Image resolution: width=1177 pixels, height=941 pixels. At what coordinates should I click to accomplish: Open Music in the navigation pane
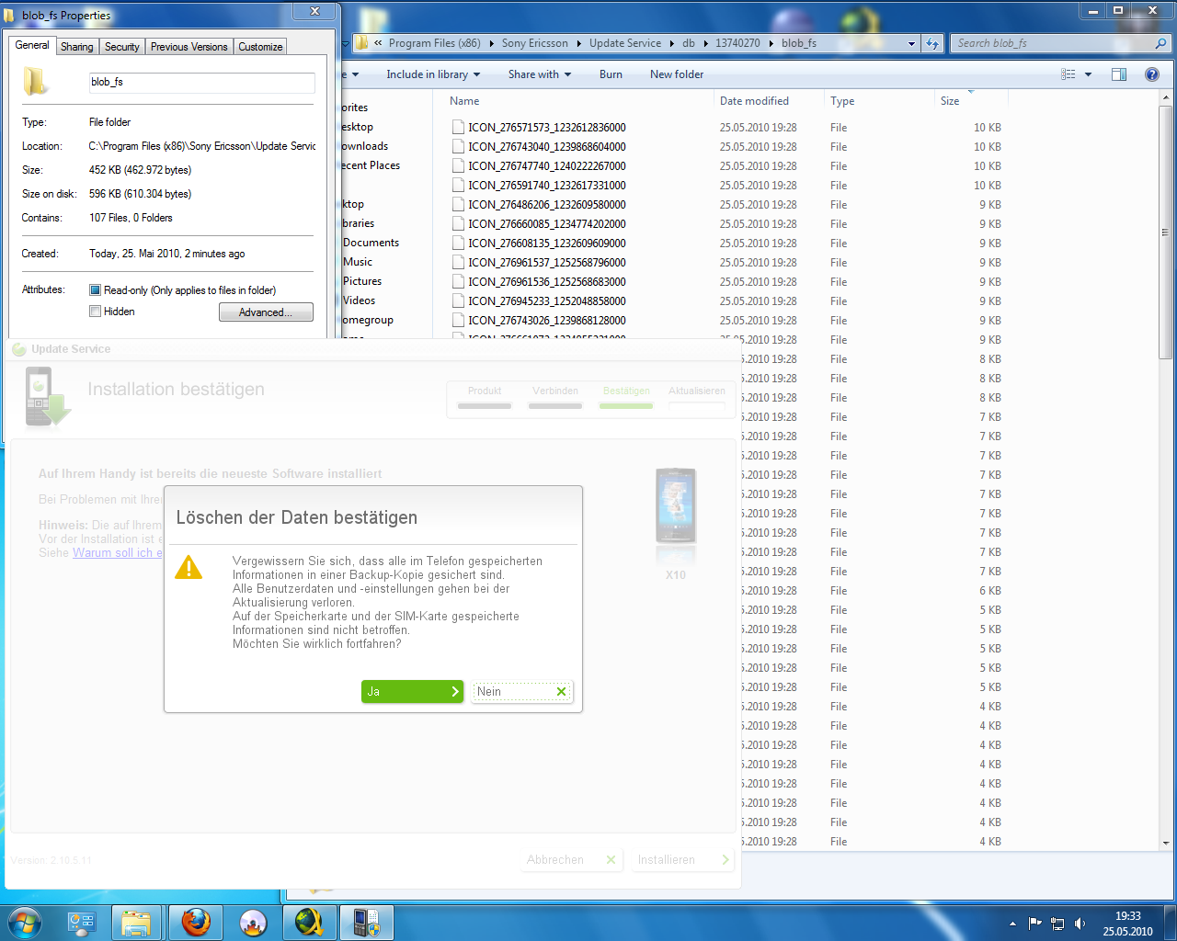click(x=358, y=262)
